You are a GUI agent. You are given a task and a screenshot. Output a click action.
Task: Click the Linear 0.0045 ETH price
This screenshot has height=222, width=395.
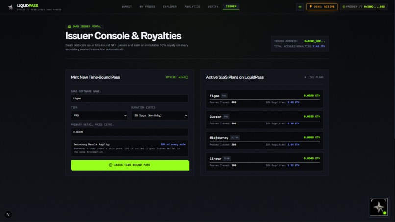point(312,158)
